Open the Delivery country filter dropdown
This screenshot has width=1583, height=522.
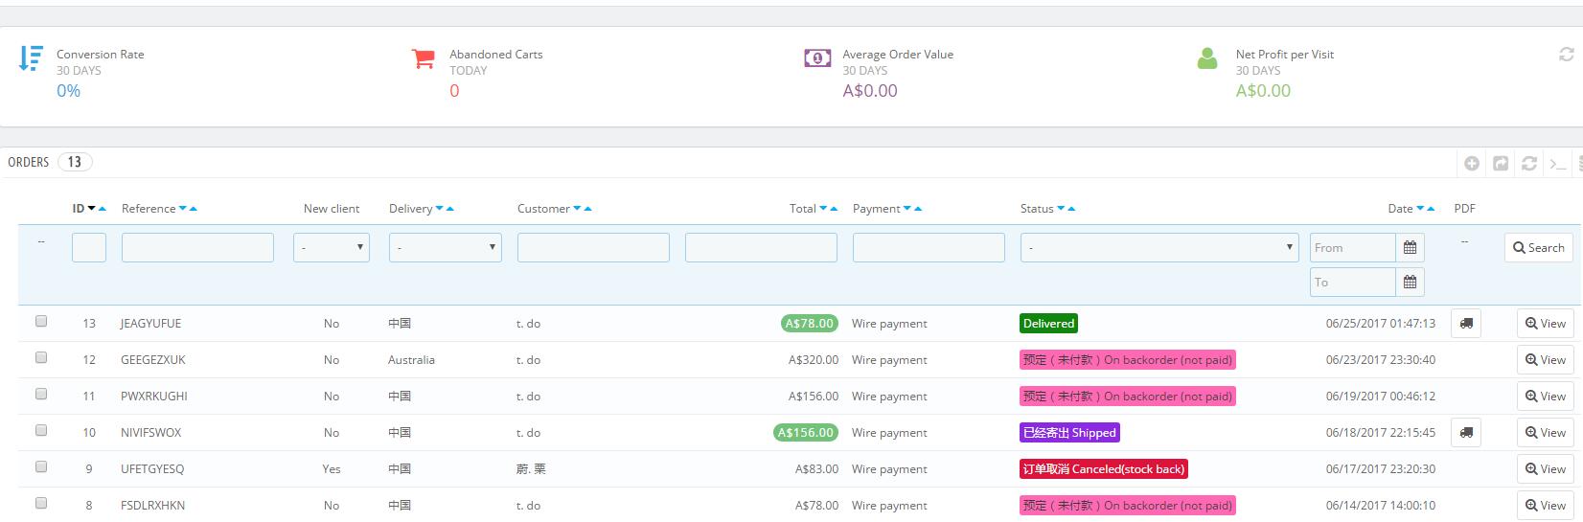click(446, 248)
